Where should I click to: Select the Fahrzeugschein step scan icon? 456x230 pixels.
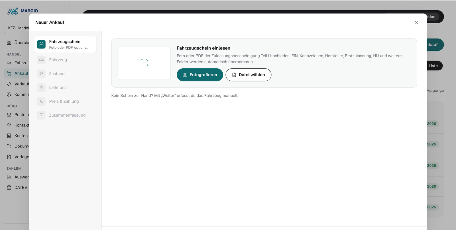[41, 44]
